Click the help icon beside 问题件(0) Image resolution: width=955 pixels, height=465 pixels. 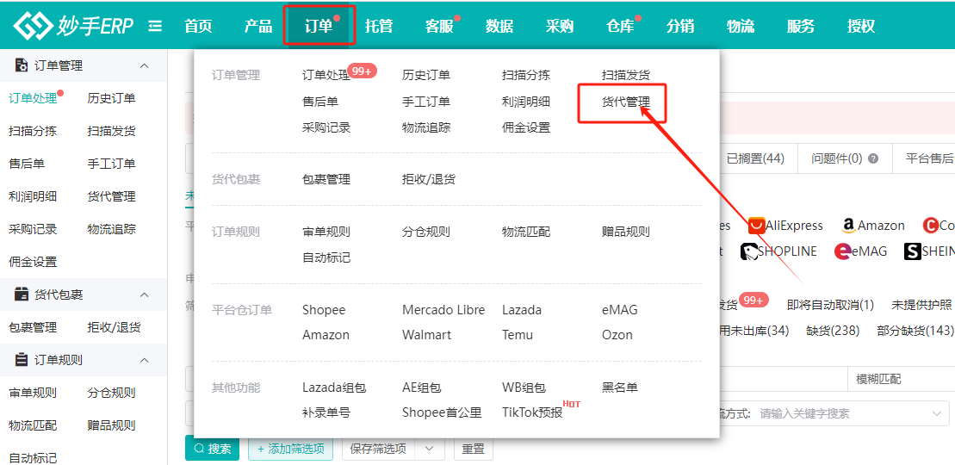pyautogui.click(x=873, y=158)
